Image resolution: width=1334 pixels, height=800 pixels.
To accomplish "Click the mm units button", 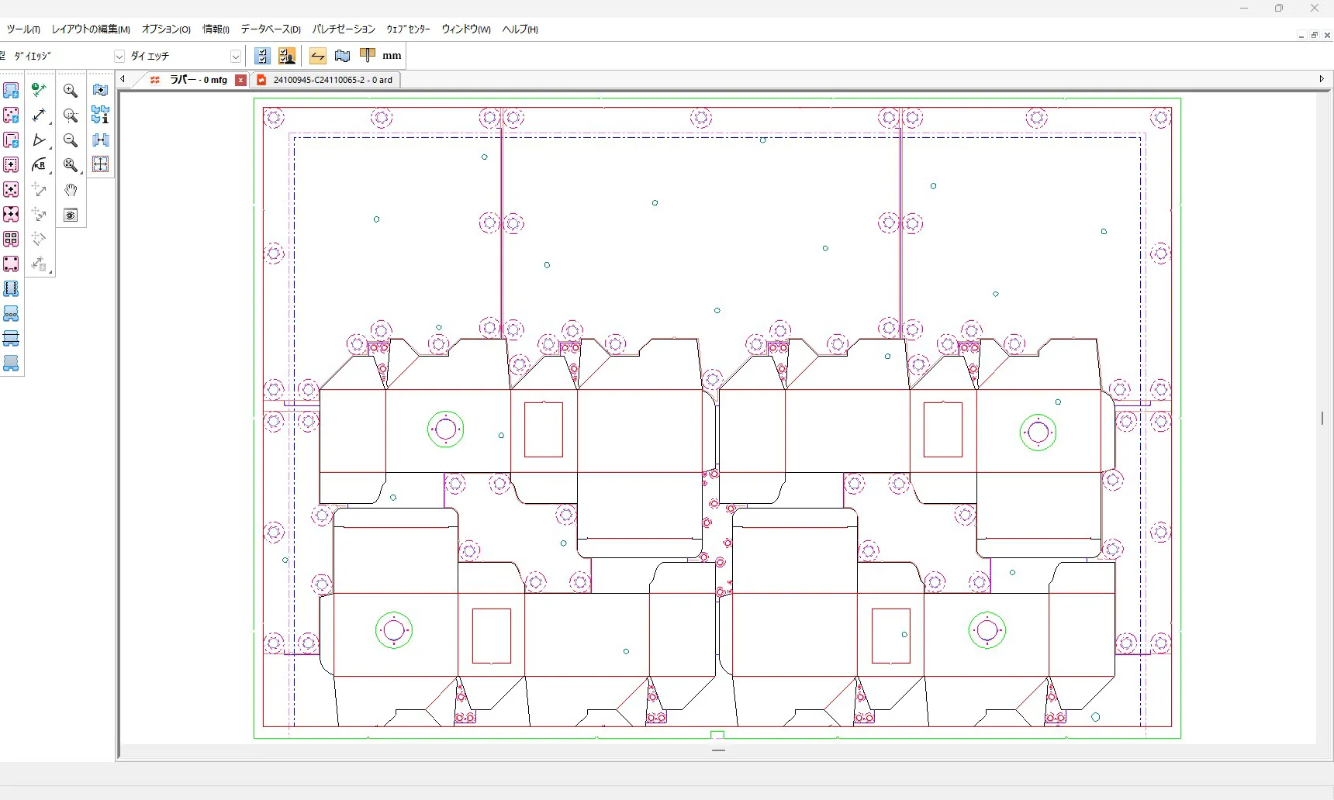I will tap(392, 56).
